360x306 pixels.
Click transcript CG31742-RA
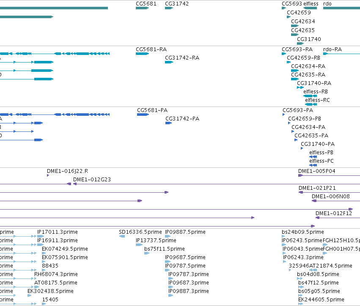[169, 62]
